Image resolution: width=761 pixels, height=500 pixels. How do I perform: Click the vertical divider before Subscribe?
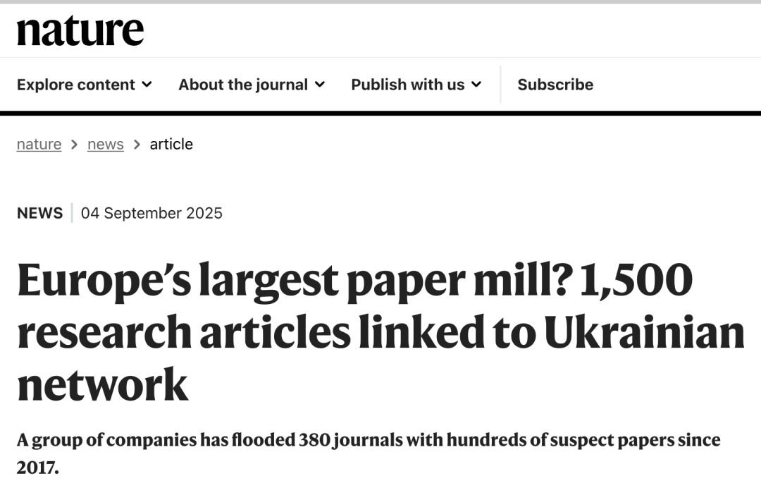click(x=500, y=85)
